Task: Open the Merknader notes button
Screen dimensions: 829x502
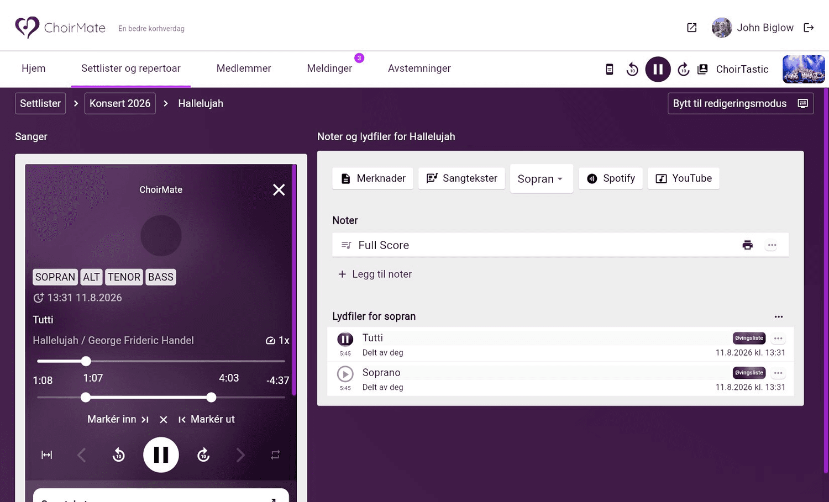Action: point(372,178)
